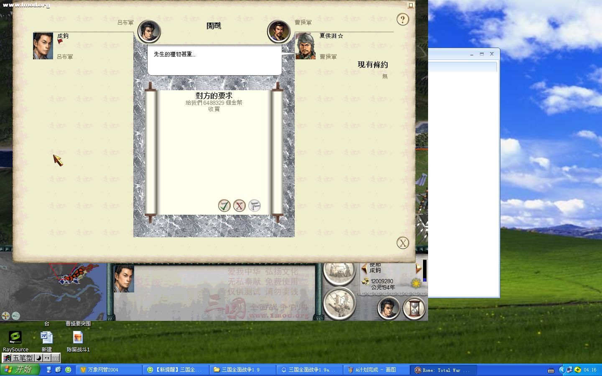Switch to the 【新提醒】三国全 taskbar item
602x376 pixels.
[176, 370]
